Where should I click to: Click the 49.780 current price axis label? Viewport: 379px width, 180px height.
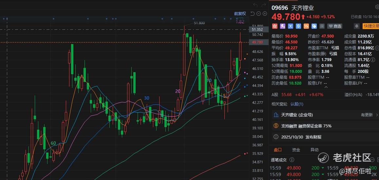point(259,42)
